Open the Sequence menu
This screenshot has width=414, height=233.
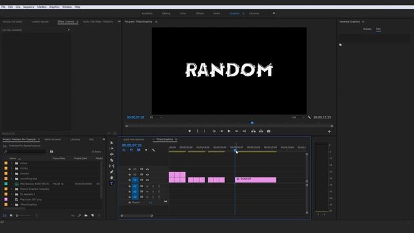point(28,7)
